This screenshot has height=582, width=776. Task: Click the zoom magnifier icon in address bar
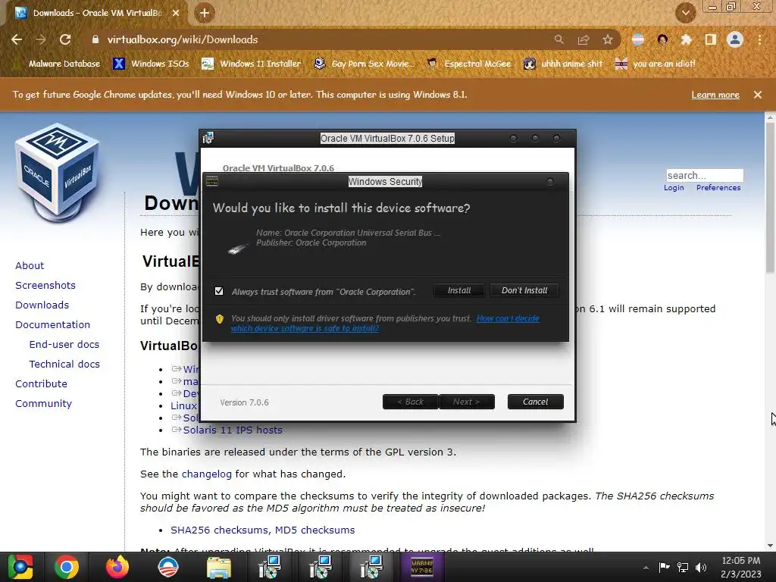tap(559, 39)
